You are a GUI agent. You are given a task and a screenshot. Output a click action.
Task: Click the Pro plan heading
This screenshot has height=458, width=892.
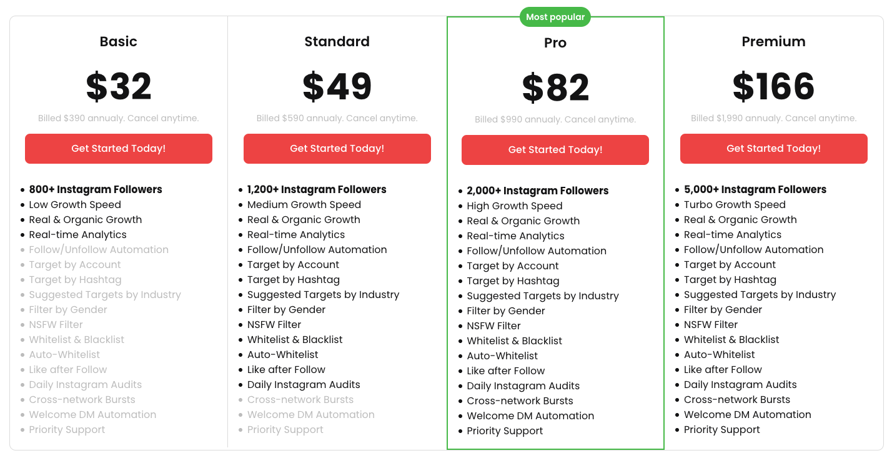click(555, 43)
